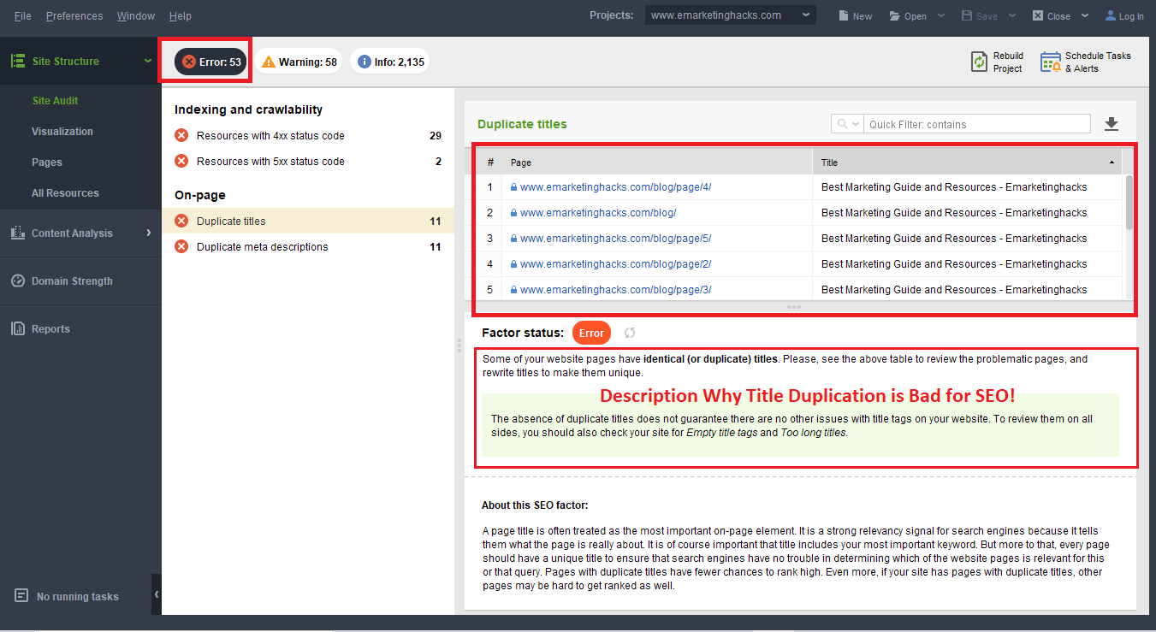This screenshot has height=632, width=1156.
Task: Click into the Quick Filter: contains field
Action: [x=977, y=124]
